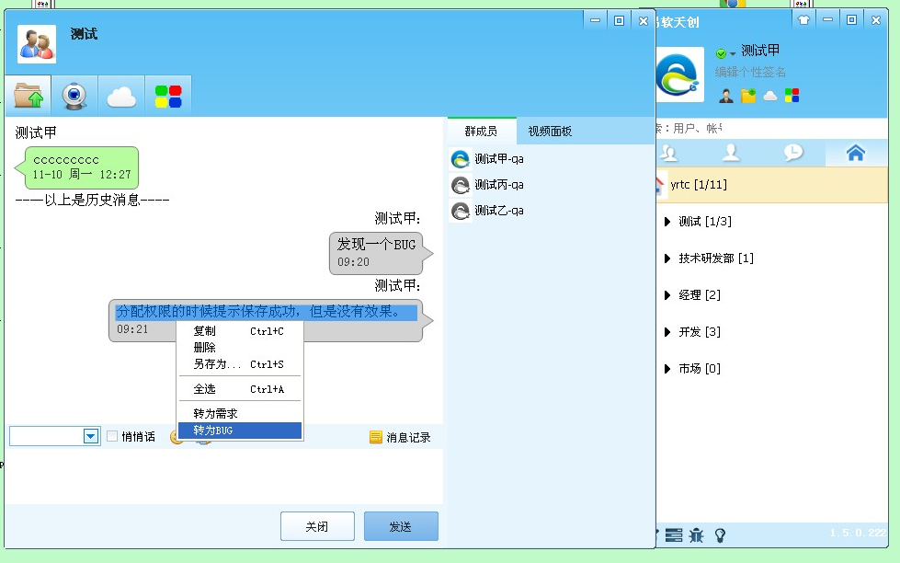900x563 pixels.
Task: Click the 消息记录 label link
Action: 408,437
